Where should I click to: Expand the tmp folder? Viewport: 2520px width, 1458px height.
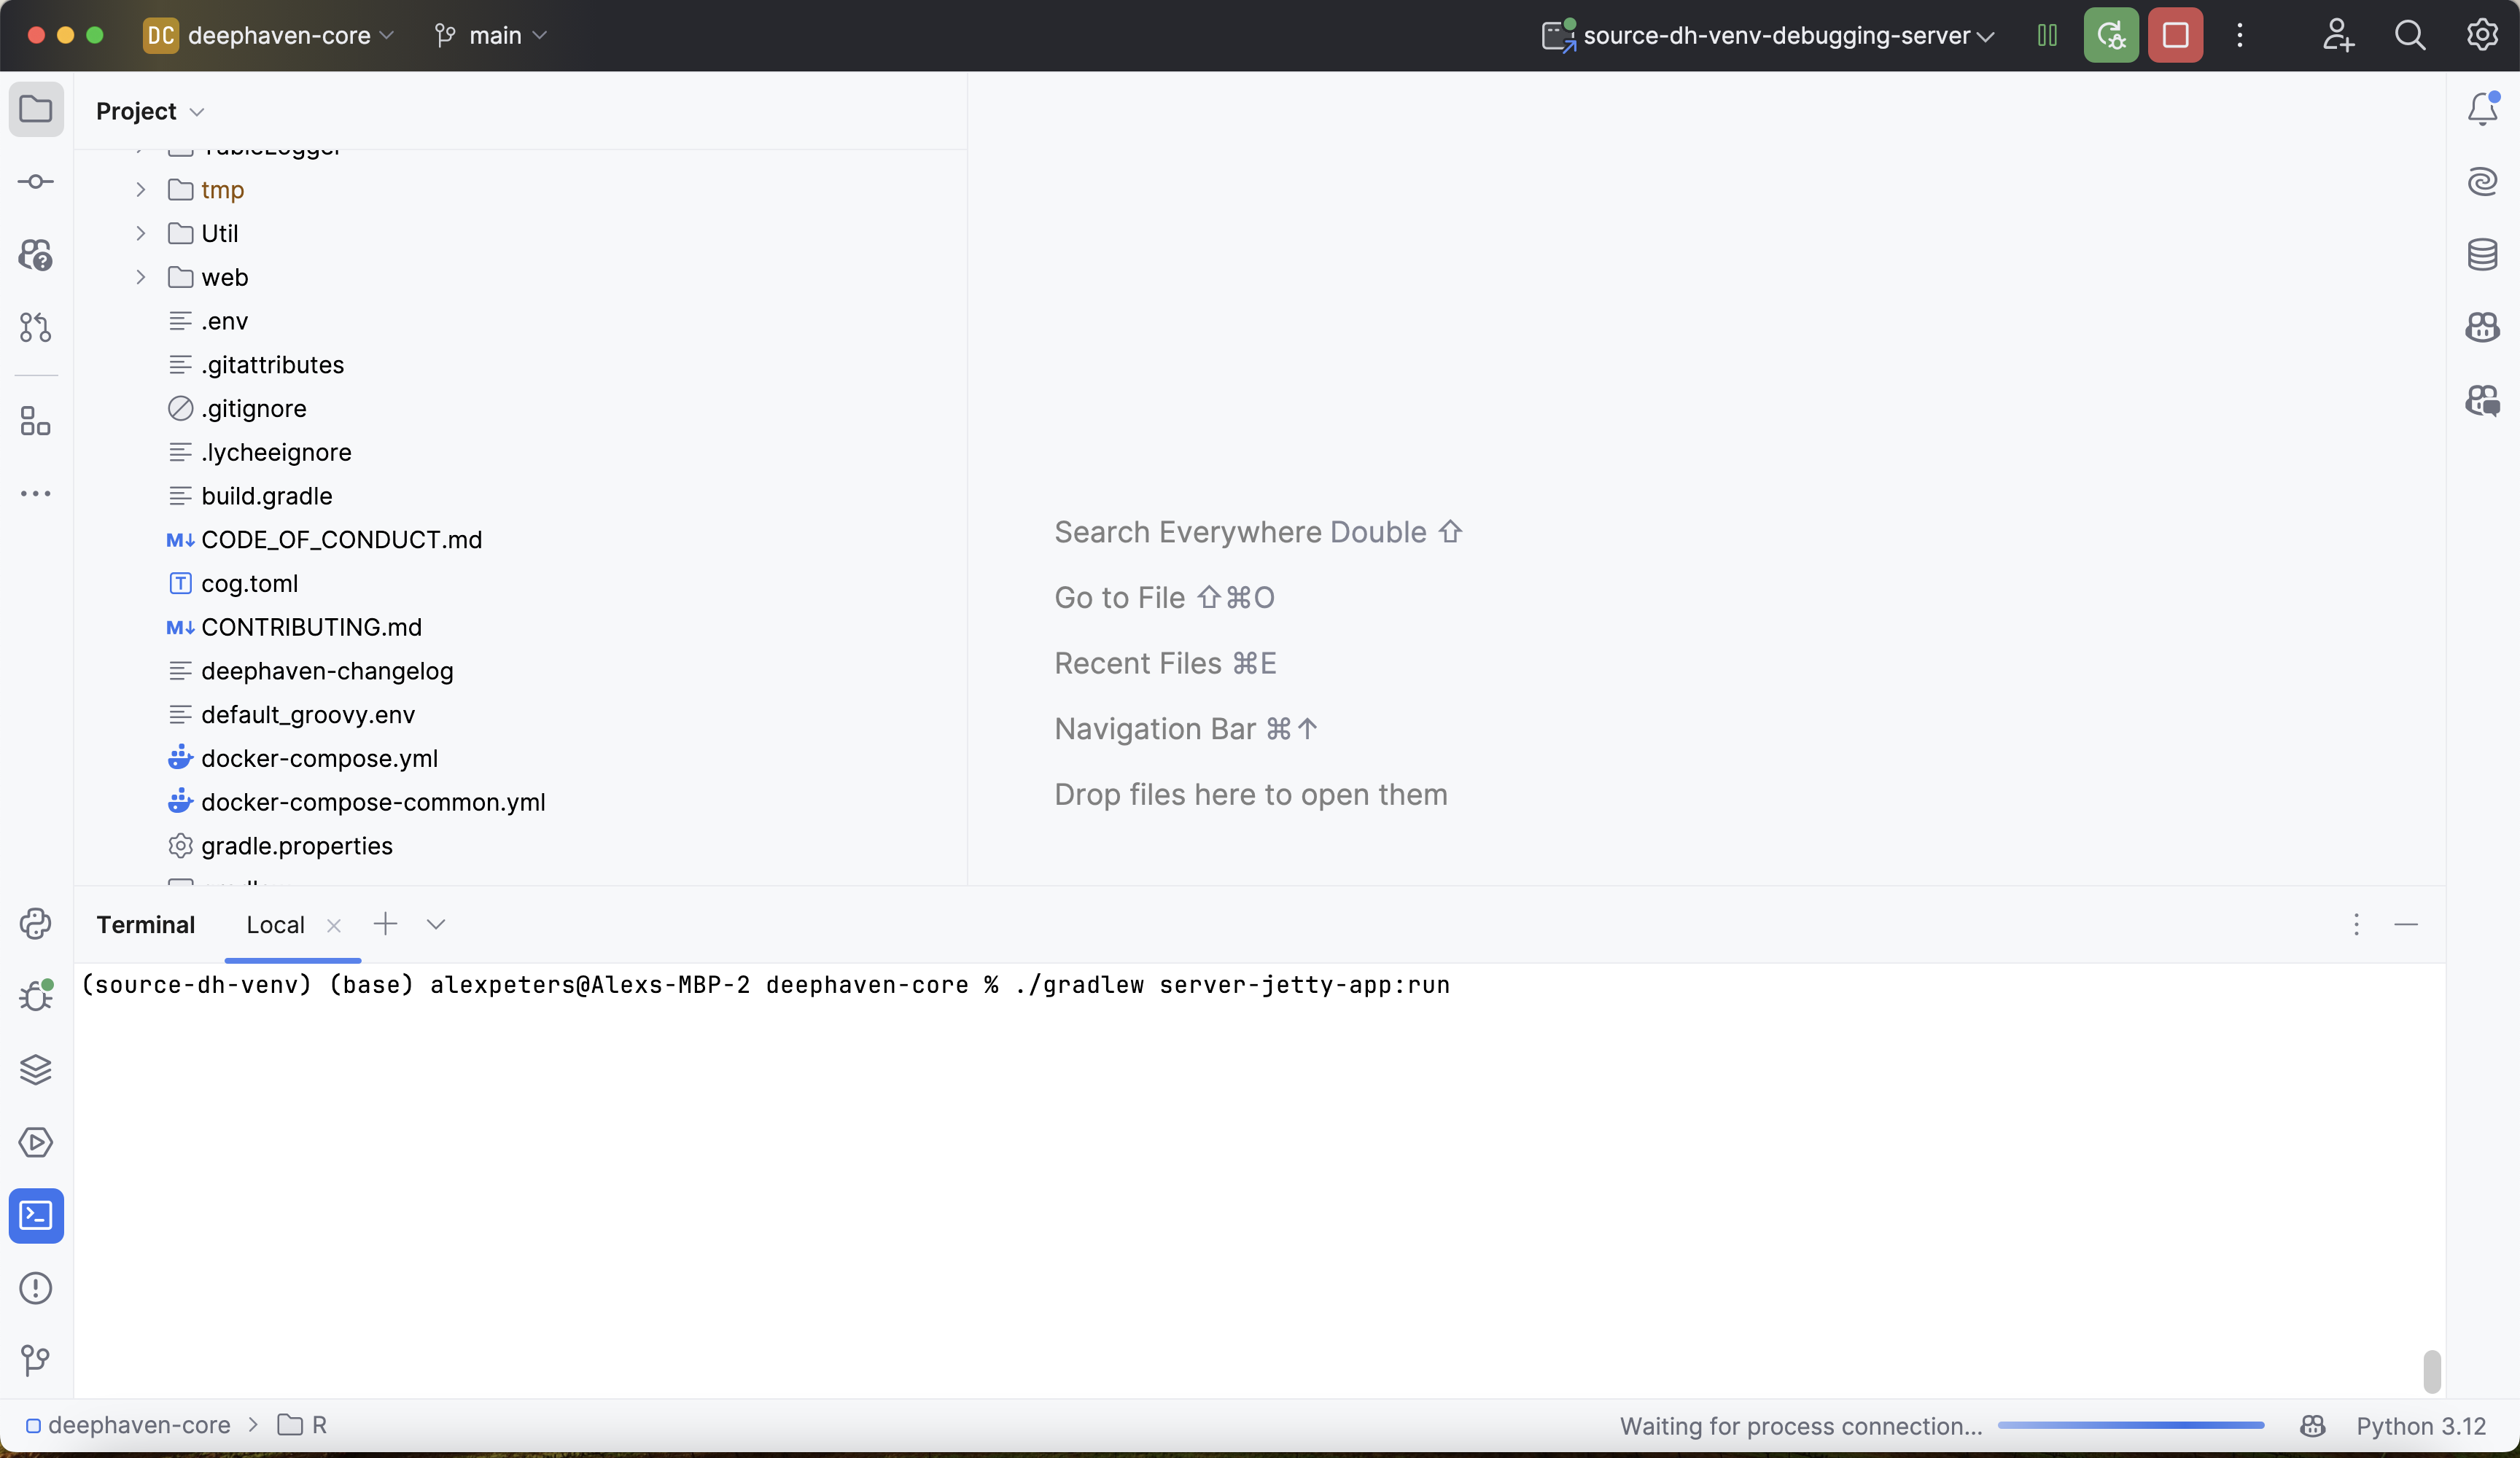click(141, 190)
